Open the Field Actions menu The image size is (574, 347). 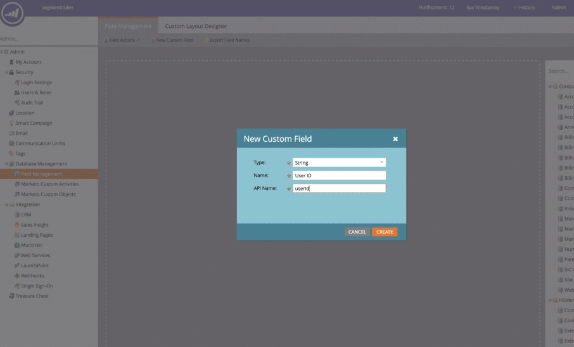[122, 40]
